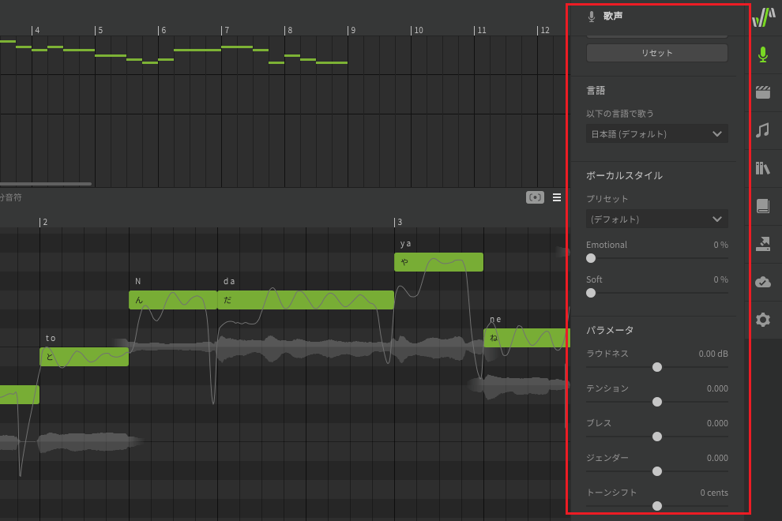Open the piano roll hamburger menu
Screen dimensions: 782x521
pos(557,197)
